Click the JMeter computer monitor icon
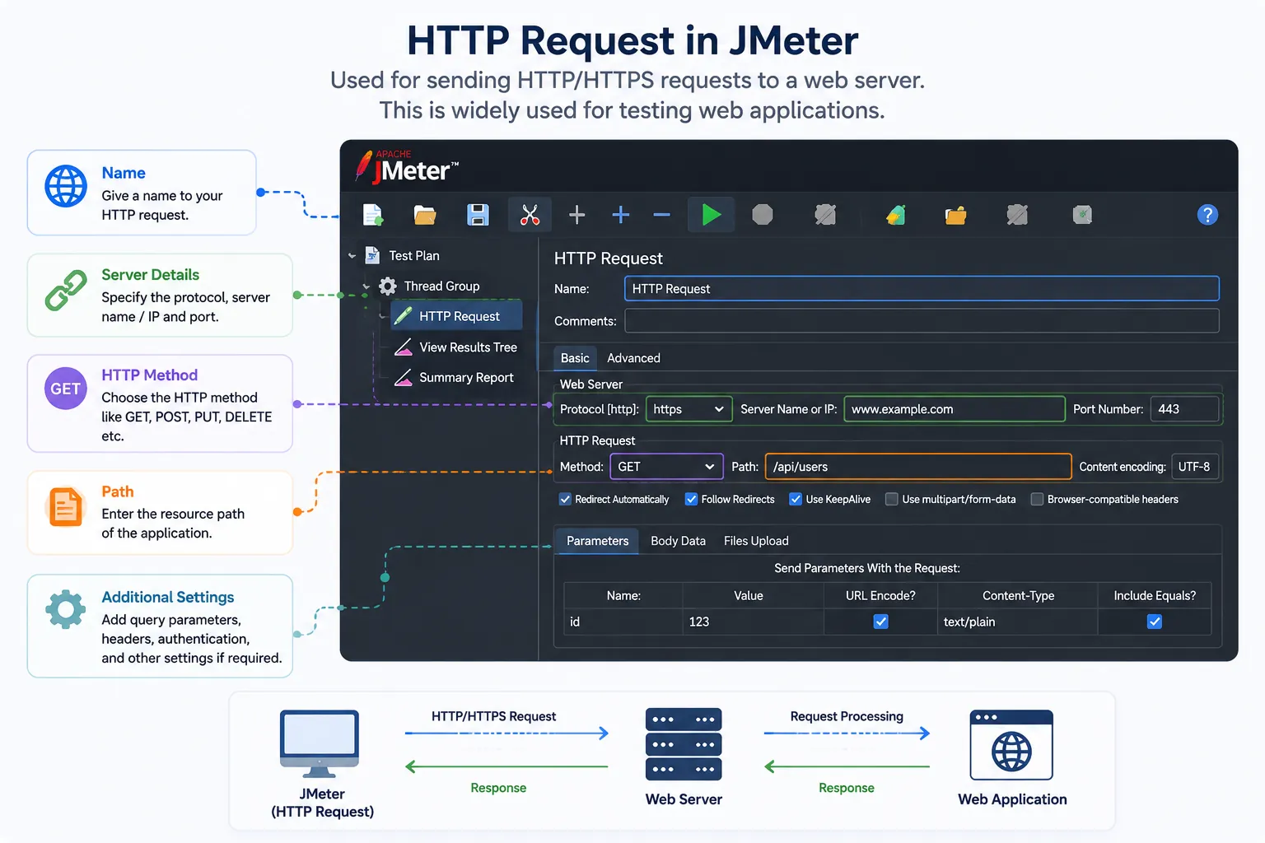1265x843 pixels. coord(320,743)
